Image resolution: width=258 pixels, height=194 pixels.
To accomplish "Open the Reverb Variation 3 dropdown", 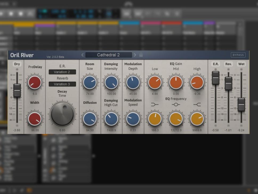I will click(x=62, y=84).
